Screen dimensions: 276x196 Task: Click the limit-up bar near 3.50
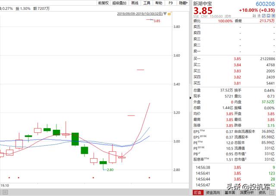141,70
